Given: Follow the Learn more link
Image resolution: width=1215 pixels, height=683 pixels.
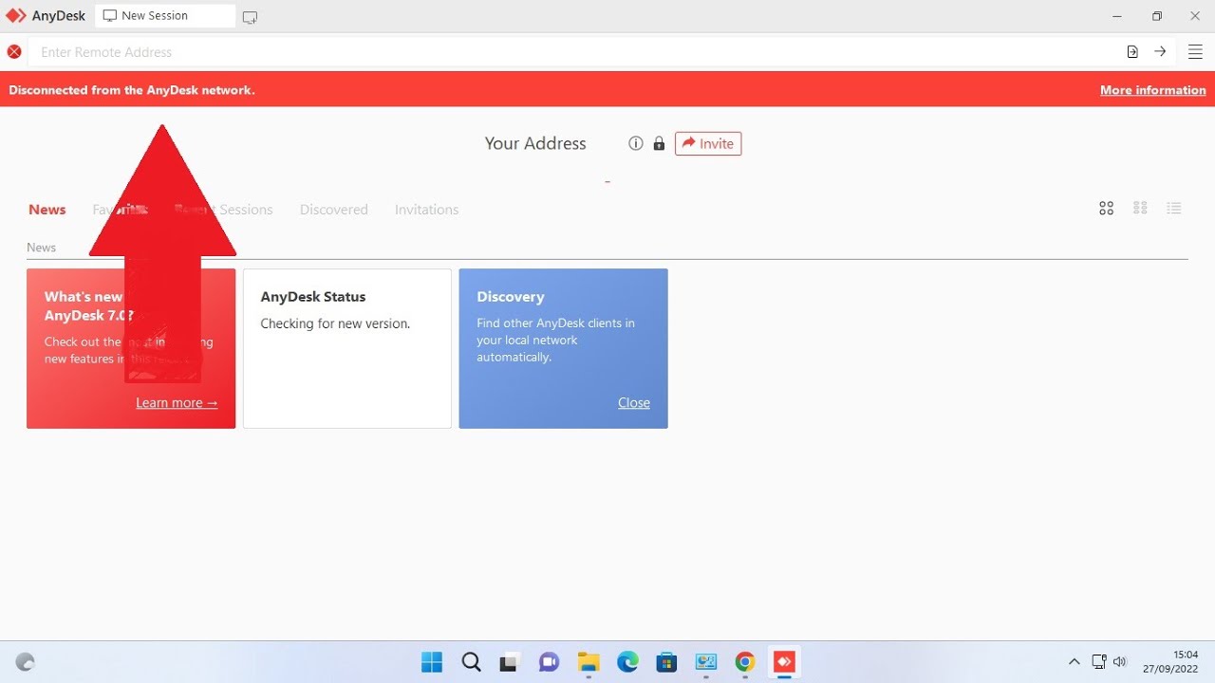Looking at the screenshot, I should tap(177, 403).
